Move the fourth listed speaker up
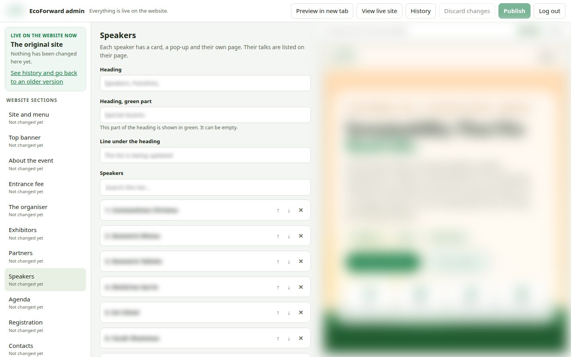The width and height of the screenshot is (571, 357). 278,287
